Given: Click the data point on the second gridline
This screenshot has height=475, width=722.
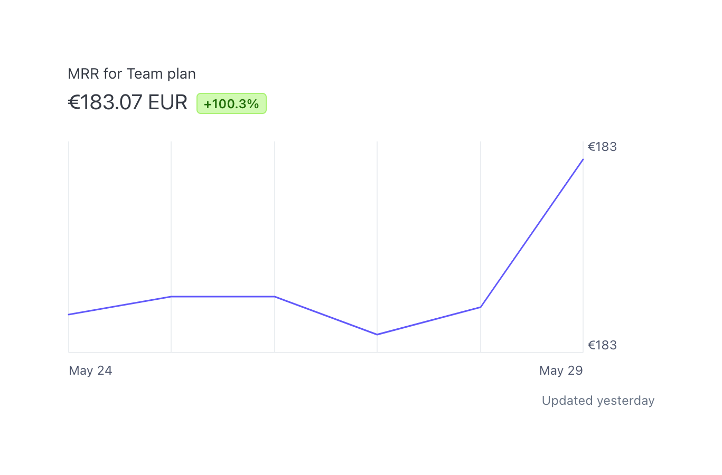Looking at the screenshot, I should coord(171,297).
